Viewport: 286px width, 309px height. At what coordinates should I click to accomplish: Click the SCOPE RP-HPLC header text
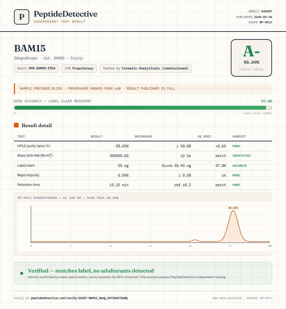[x=260, y=22]
